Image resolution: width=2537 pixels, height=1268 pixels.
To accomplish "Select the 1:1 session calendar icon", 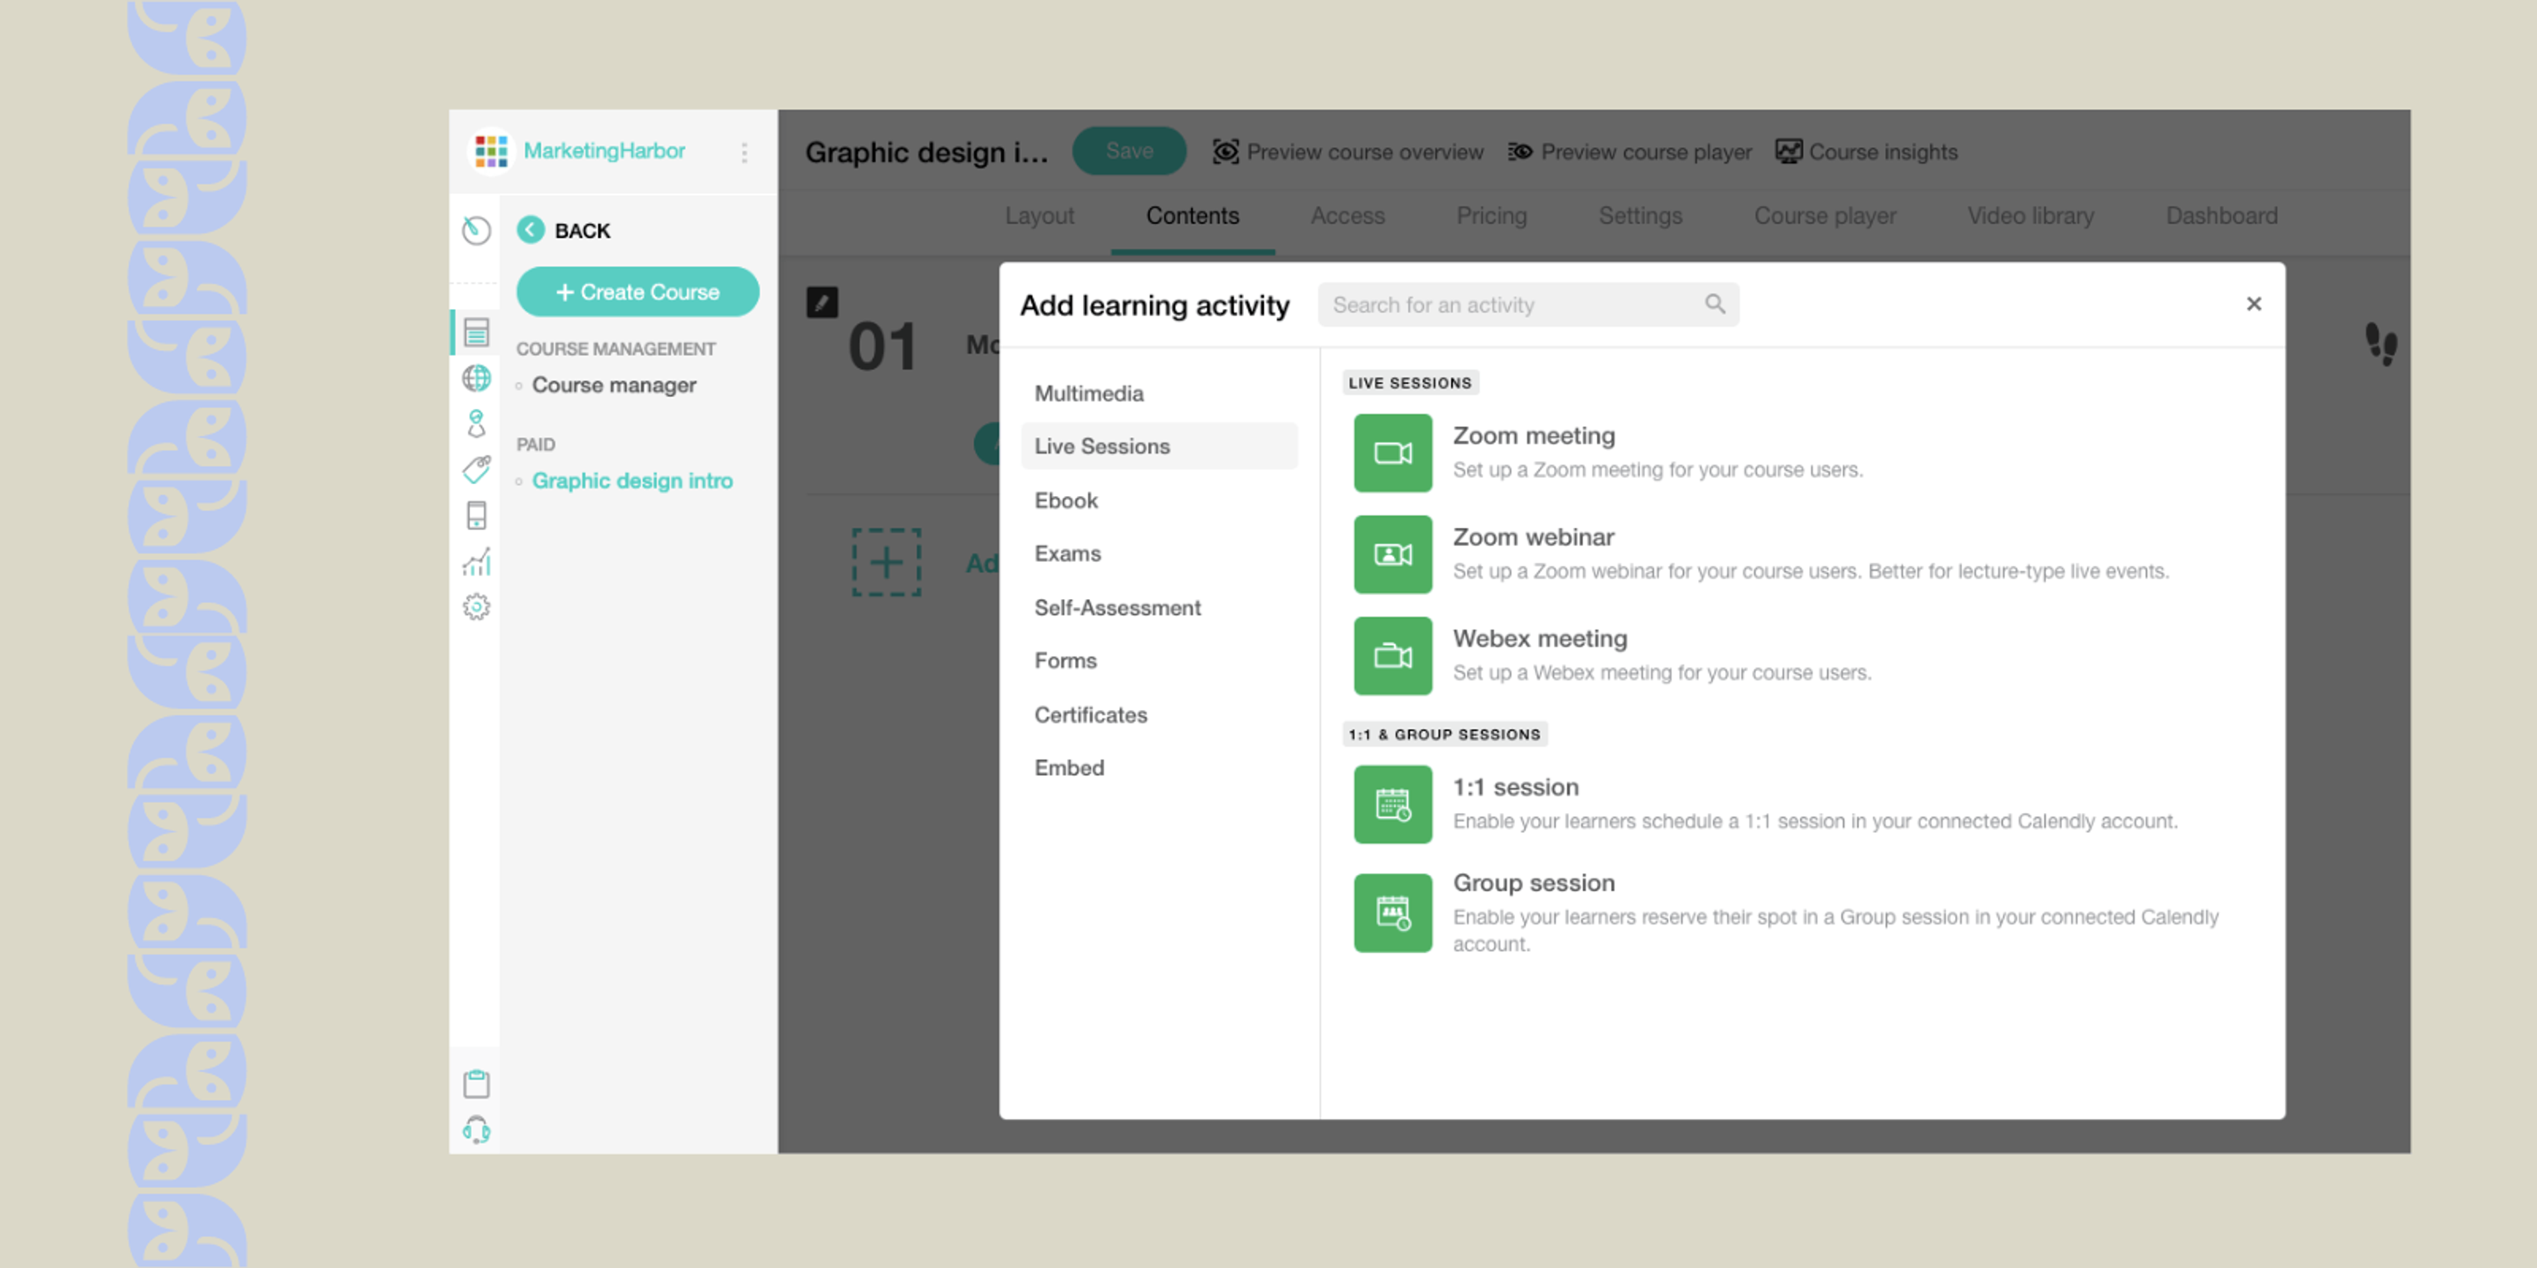I will coord(1393,804).
